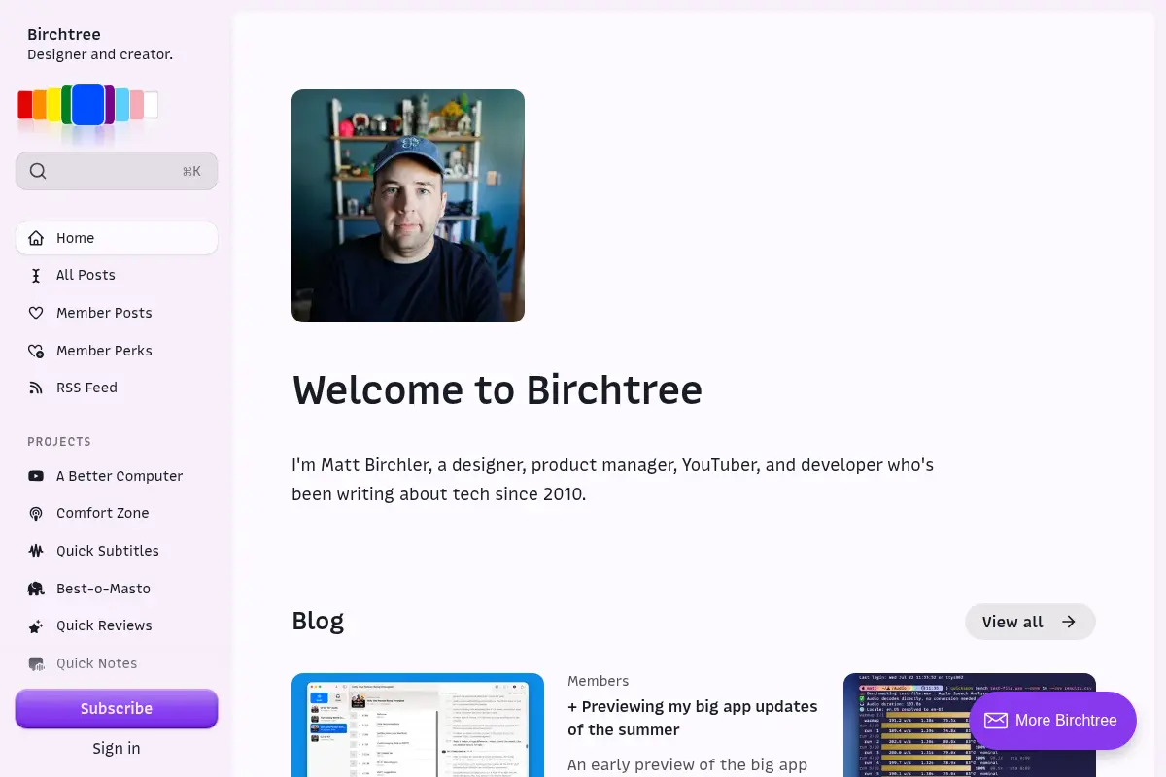Open the A Better Computer project
The height and width of the screenshot is (777, 1166).
117,476
